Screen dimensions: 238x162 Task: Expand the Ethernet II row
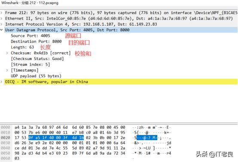pos(1,18)
